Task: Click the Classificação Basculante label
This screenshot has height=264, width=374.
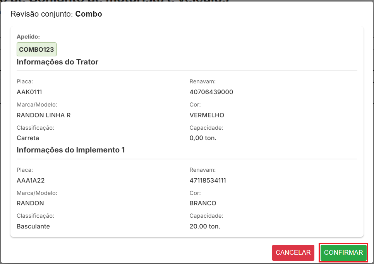Action: pos(33,226)
